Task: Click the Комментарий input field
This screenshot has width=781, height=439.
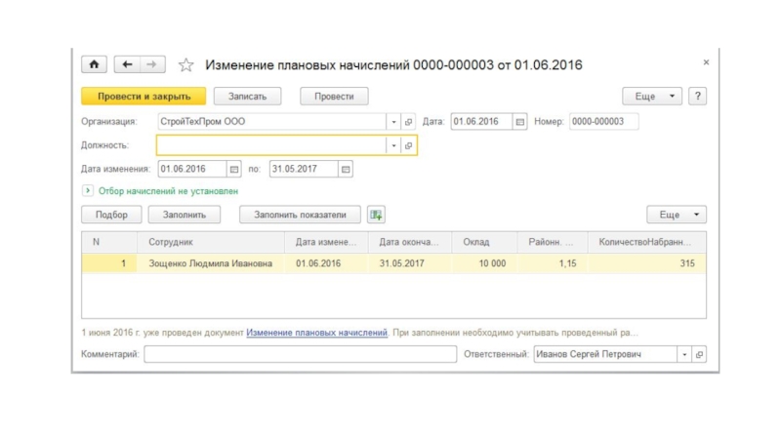Action: click(x=301, y=354)
